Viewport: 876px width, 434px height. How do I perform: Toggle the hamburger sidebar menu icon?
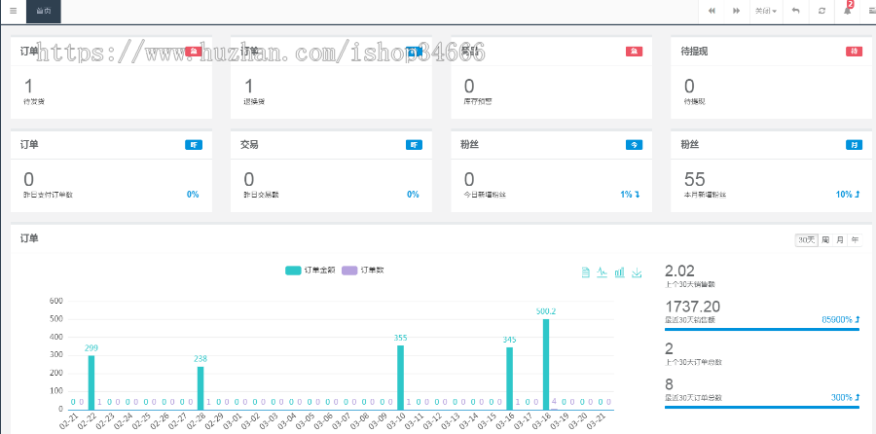tap(14, 11)
